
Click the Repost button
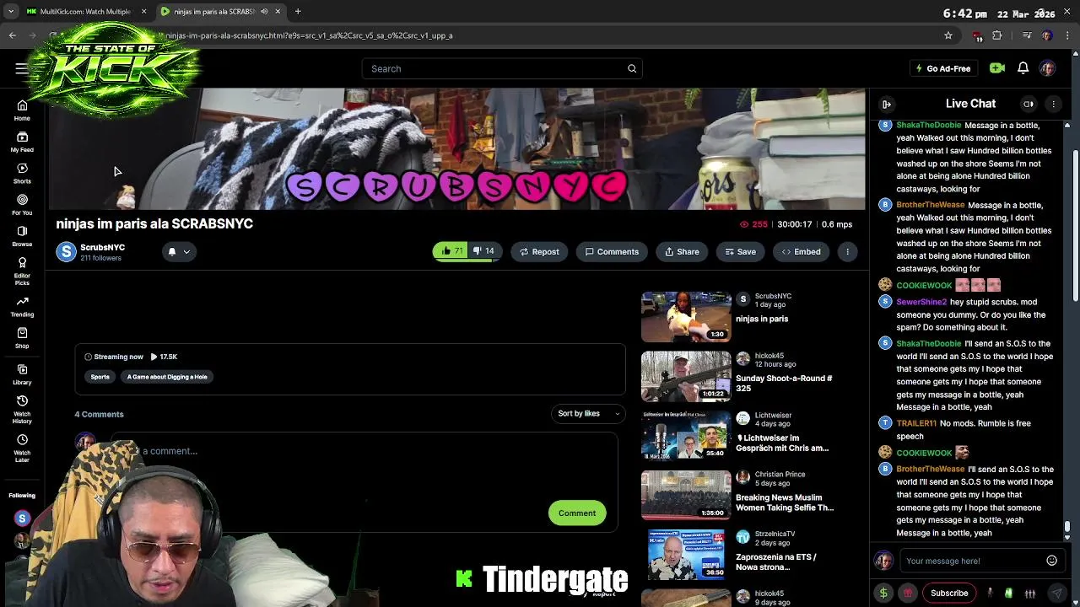[539, 251]
